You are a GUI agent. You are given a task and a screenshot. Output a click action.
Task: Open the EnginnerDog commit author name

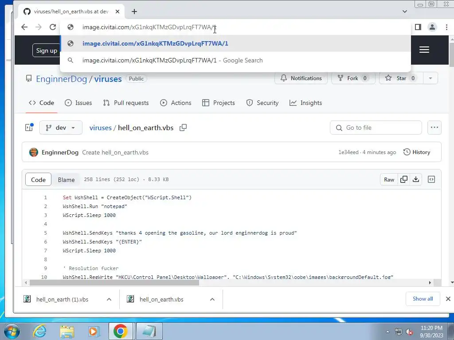coord(60,152)
